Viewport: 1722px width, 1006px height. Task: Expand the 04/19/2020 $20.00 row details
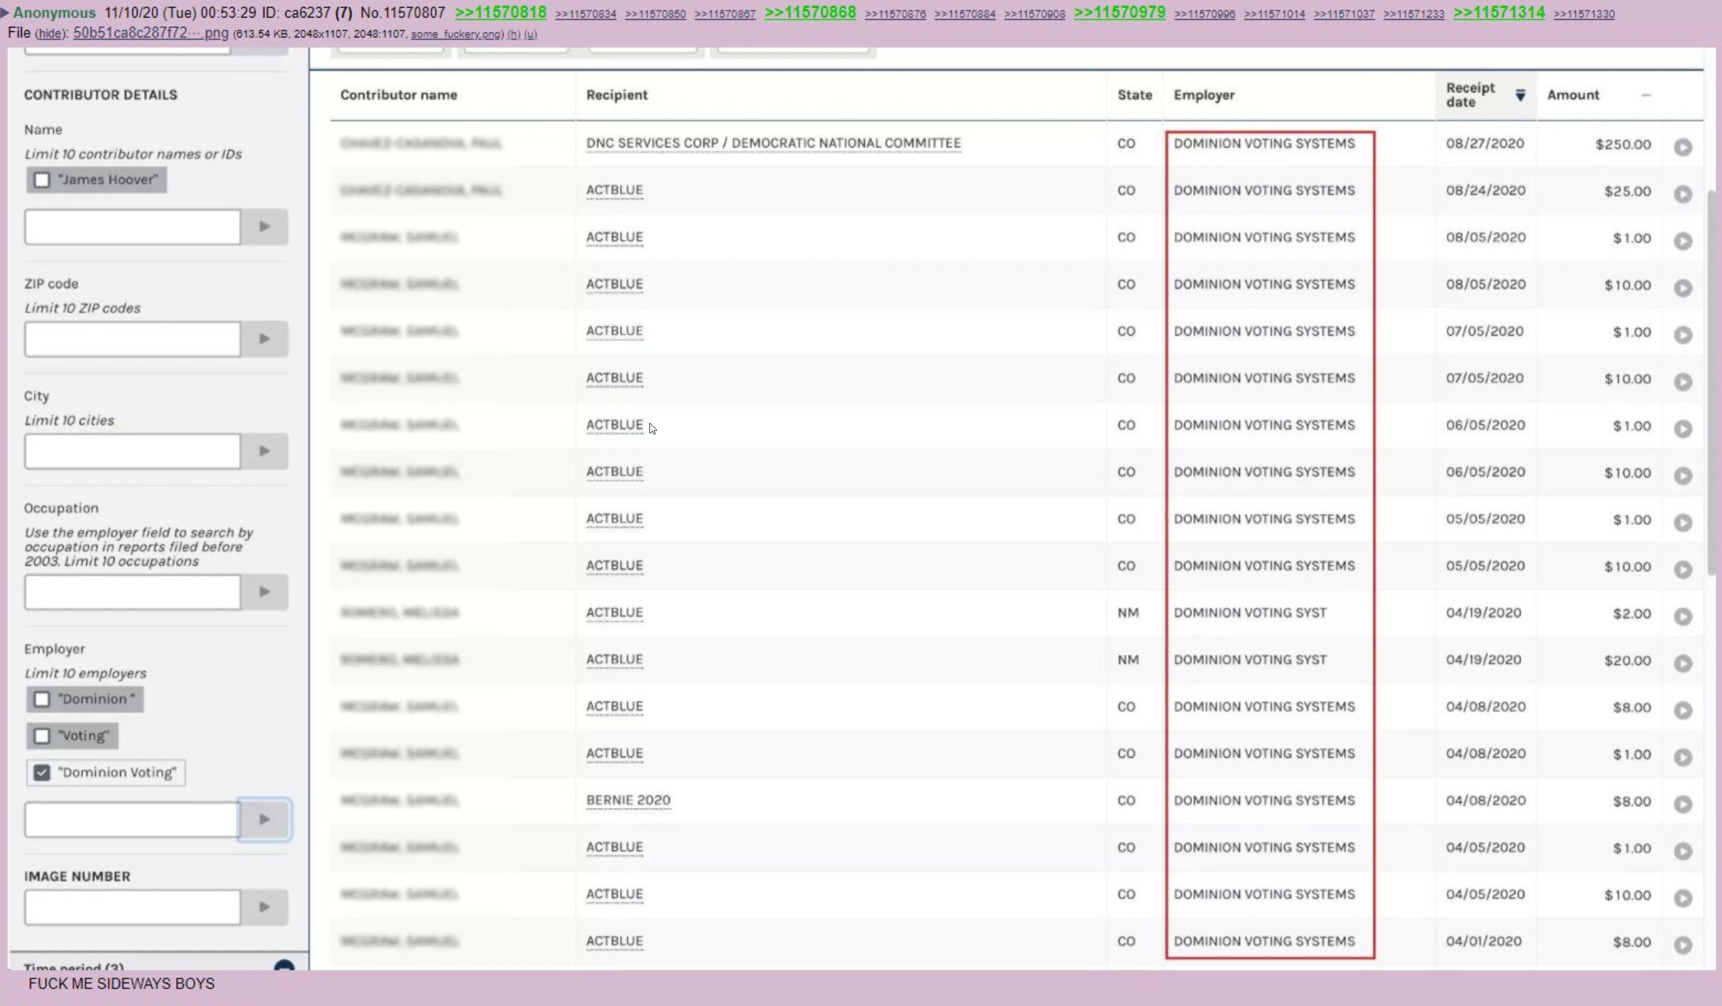click(1683, 663)
